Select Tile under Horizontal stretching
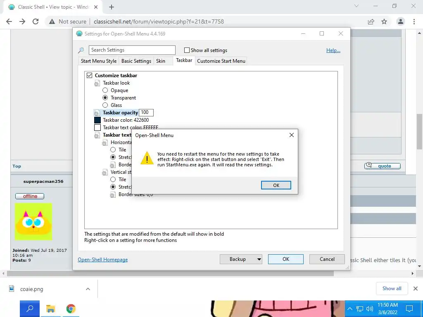 [x=113, y=149]
